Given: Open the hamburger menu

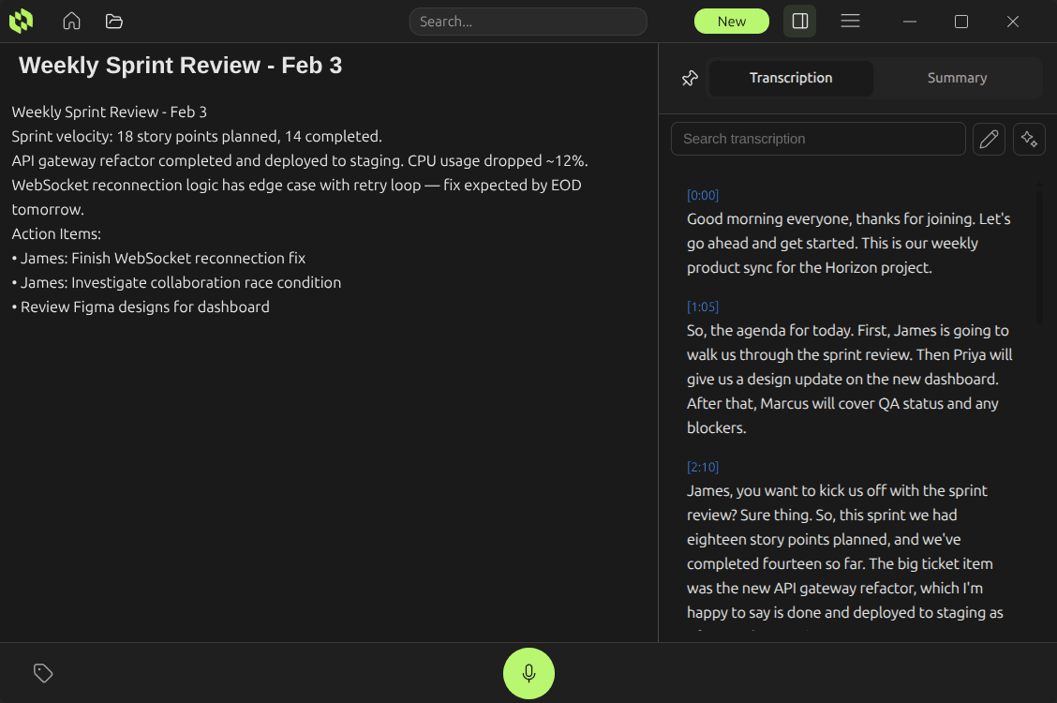Looking at the screenshot, I should [x=850, y=20].
